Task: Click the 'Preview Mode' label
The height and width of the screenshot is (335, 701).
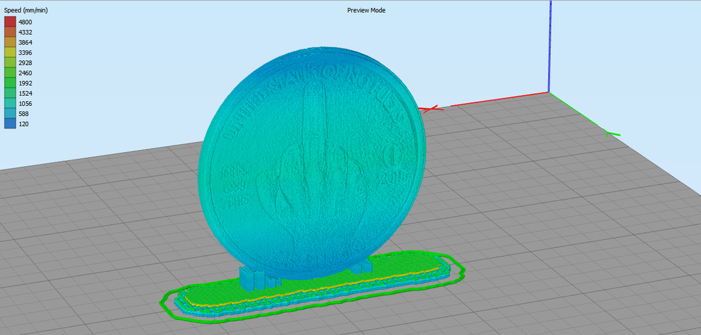Action: pyautogui.click(x=366, y=10)
